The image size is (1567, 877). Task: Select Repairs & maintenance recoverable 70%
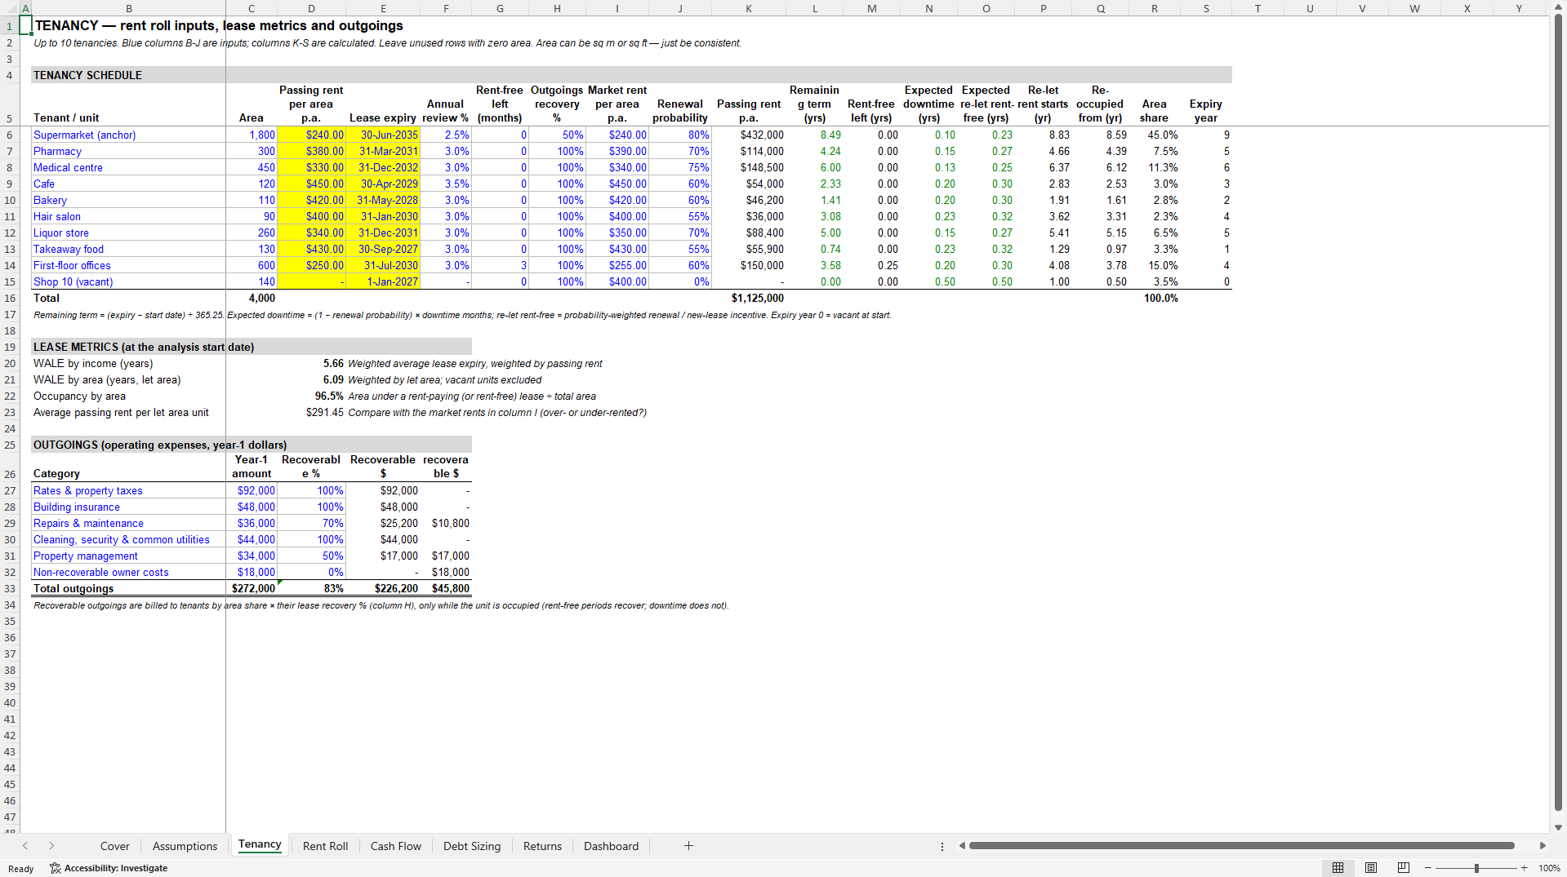pos(311,523)
